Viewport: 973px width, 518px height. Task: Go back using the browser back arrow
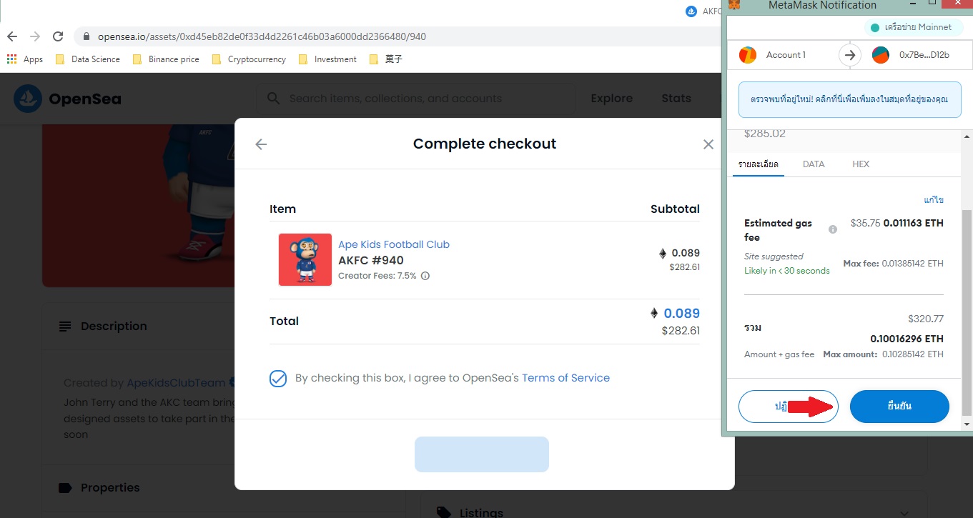11,36
